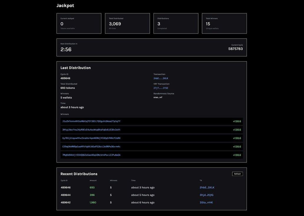Open the VRF Transaction link 27jT...1Y3Z
304x216 pixels.
161,88
